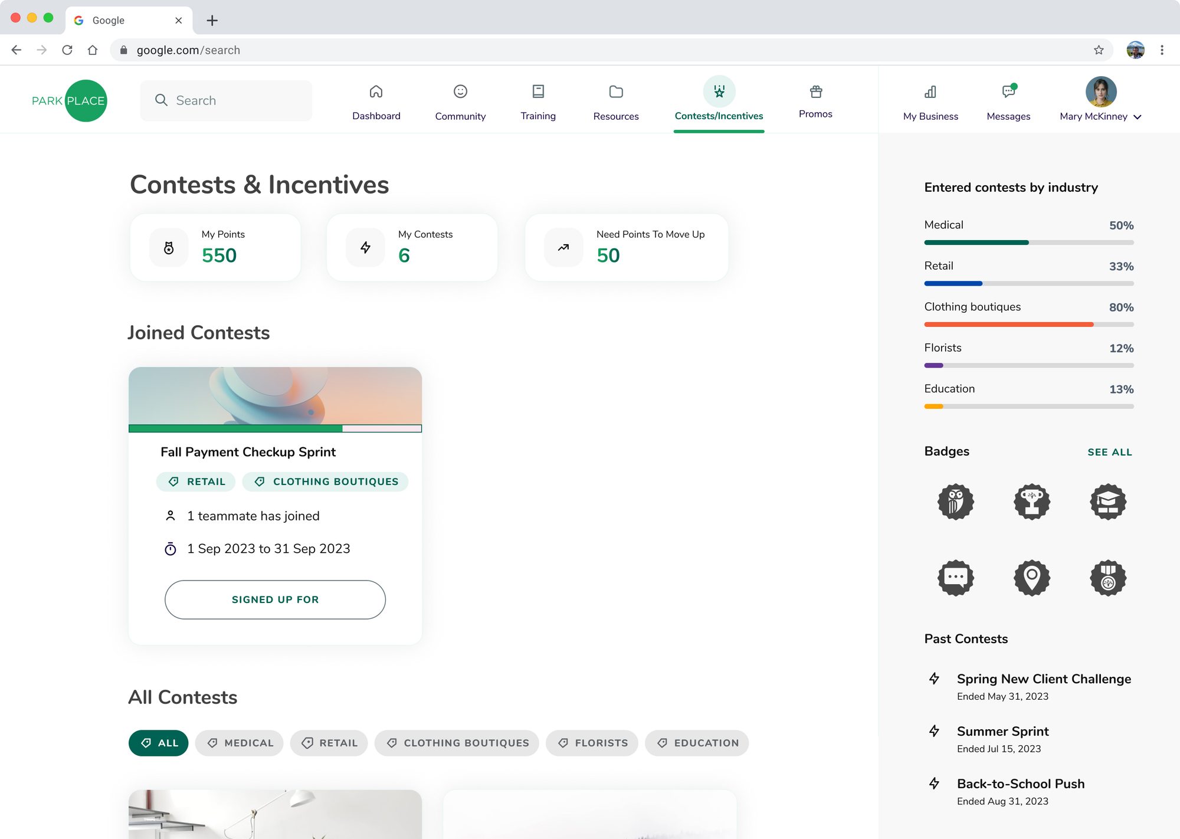Click the Resources tab label
Image resolution: width=1180 pixels, height=839 pixels.
(616, 116)
